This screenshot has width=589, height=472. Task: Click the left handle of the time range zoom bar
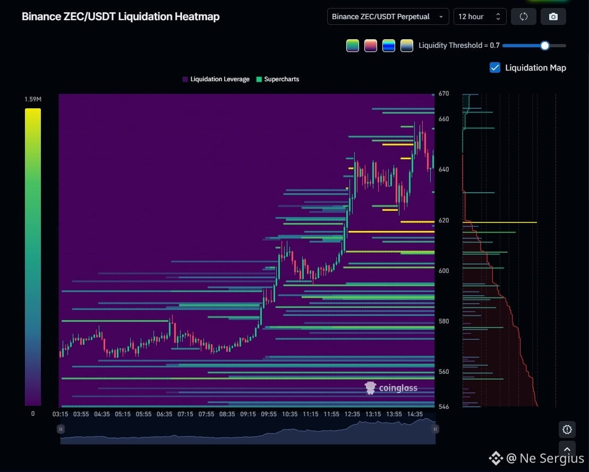coord(61,429)
